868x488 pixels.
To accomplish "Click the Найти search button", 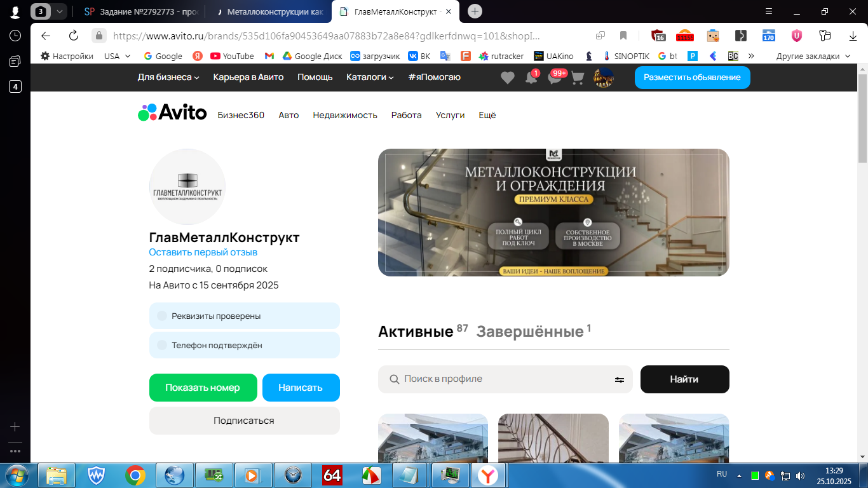I will 685,379.
